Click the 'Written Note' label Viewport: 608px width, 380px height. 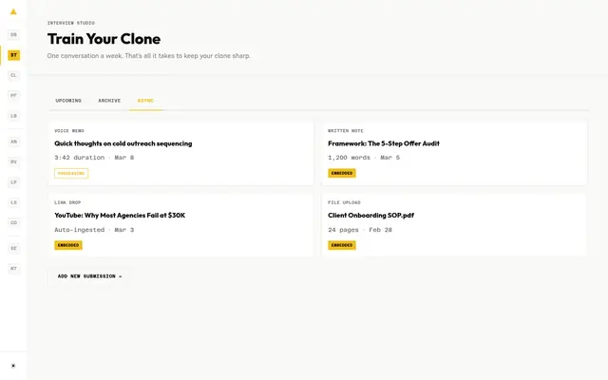346,131
